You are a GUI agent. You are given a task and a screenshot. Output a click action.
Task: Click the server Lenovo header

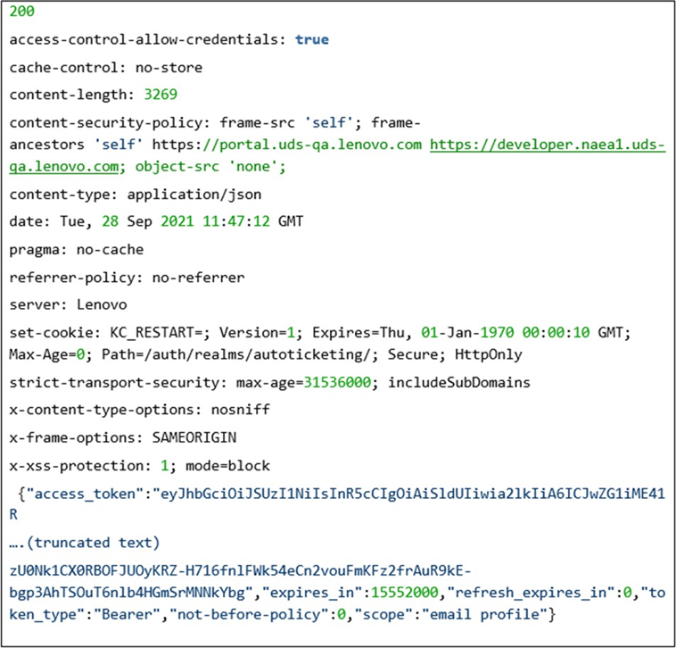(69, 305)
